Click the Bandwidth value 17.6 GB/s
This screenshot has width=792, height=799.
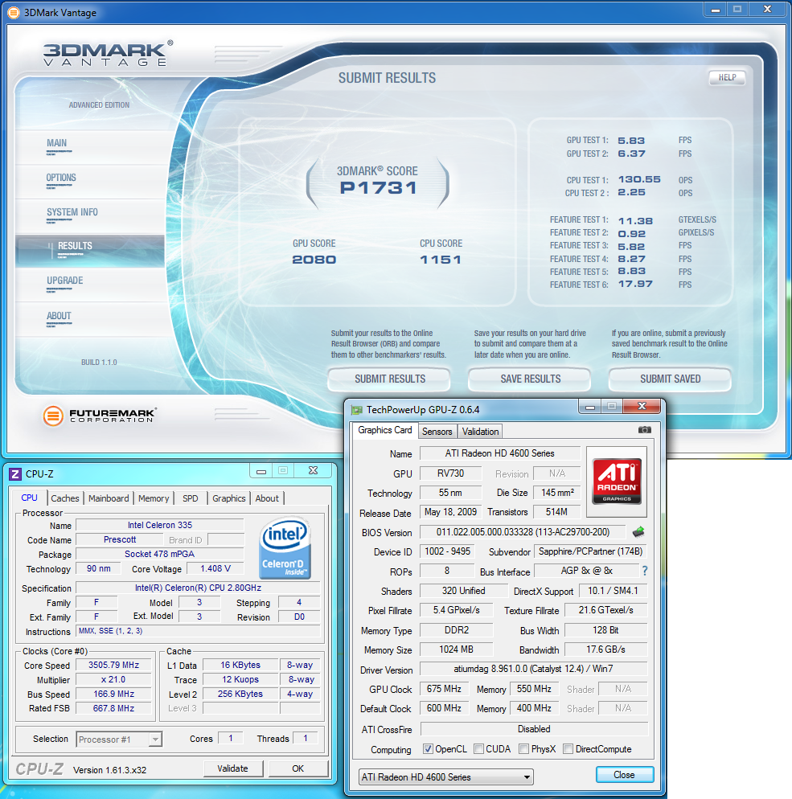(x=606, y=649)
